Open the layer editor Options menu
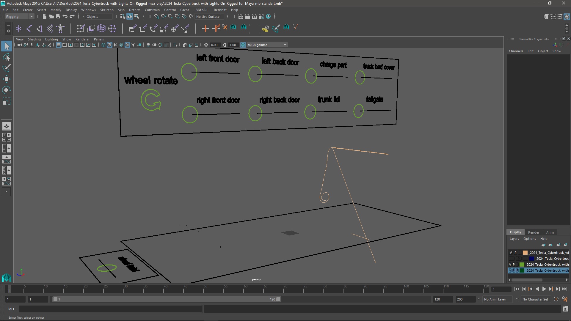 tap(529, 239)
